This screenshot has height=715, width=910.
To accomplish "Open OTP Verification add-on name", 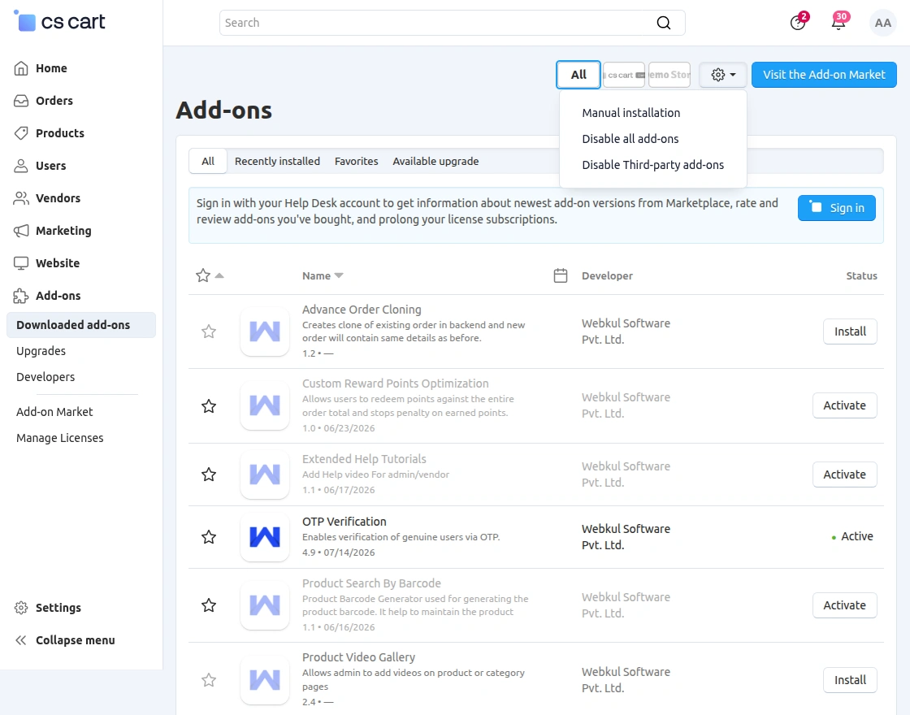I will (344, 522).
